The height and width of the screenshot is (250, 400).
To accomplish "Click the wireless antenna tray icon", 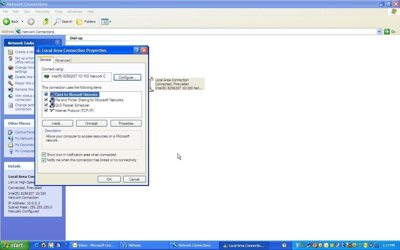I will [360, 245].
